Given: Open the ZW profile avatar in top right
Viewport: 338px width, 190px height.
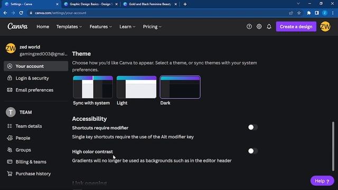Looking at the screenshot, I should coord(325,26).
